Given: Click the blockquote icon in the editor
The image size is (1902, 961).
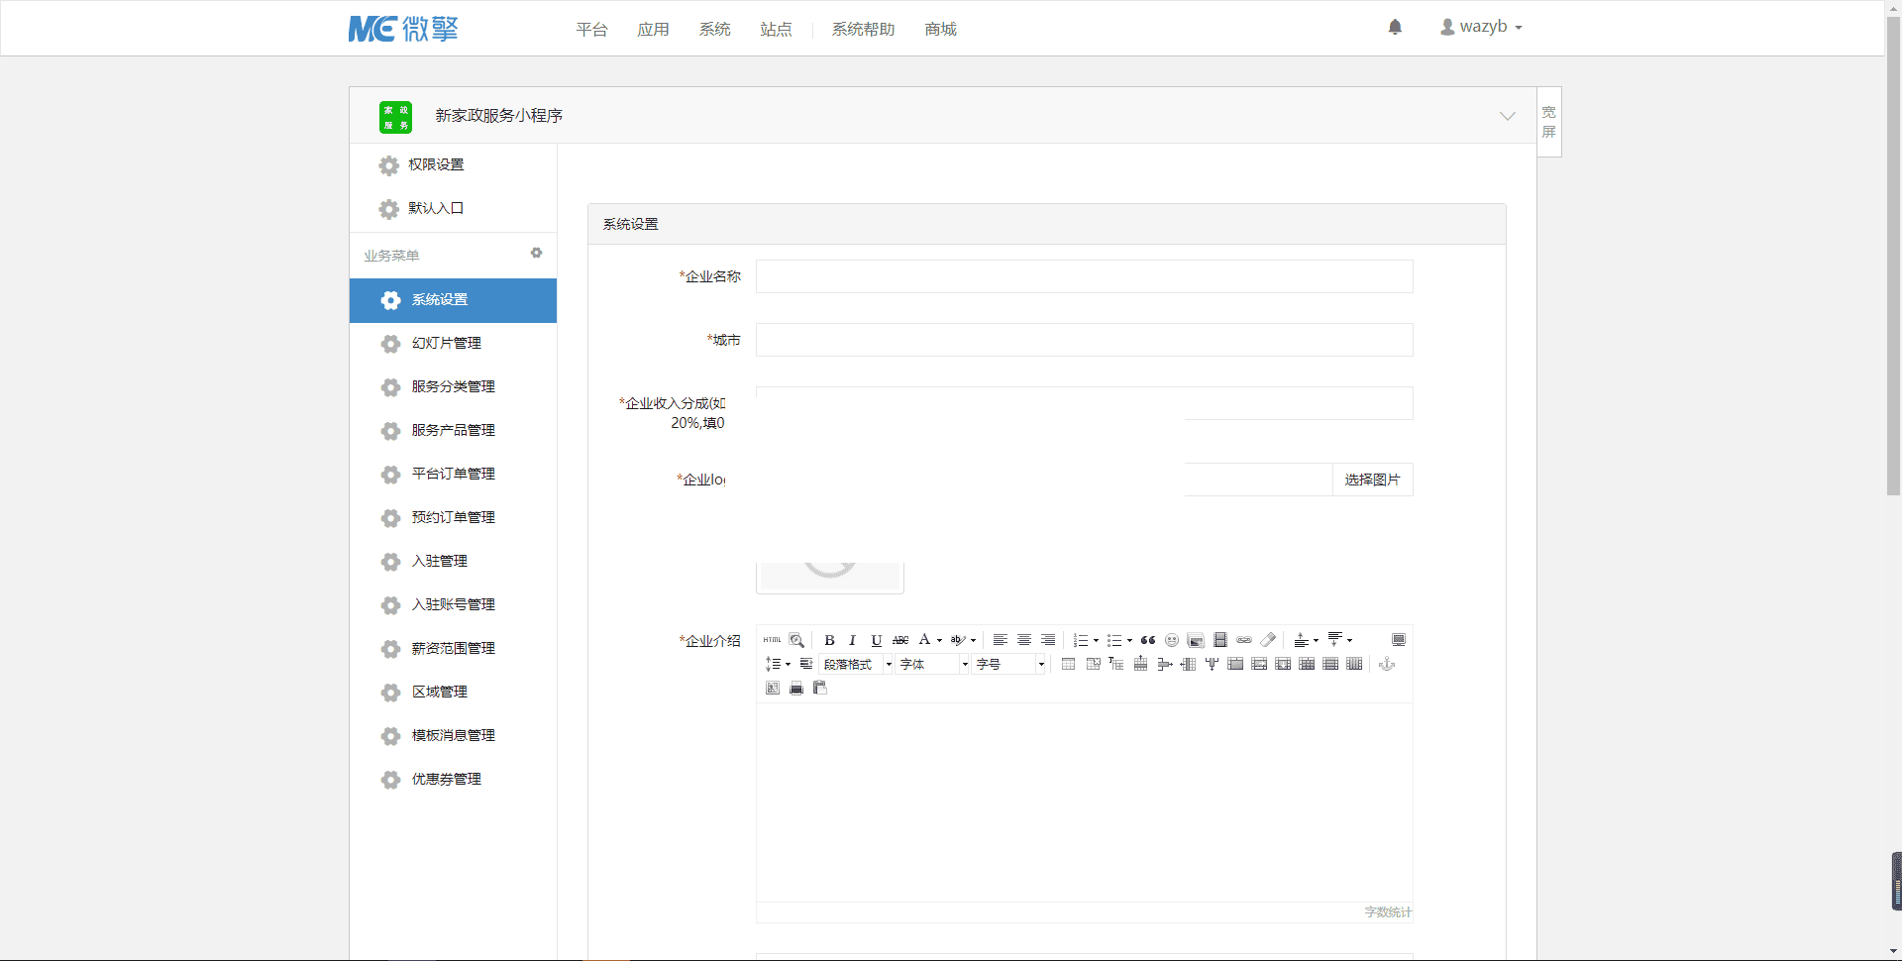Looking at the screenshot, I should pos(1150,640).
